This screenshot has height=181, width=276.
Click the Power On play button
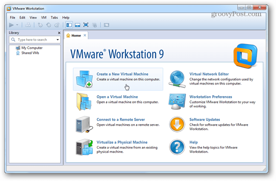point(12,25)
